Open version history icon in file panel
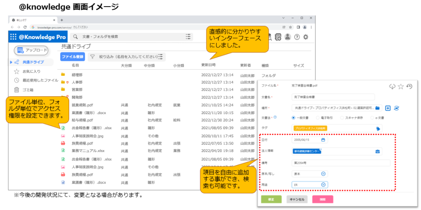Screen dimensions: 421x210 point(409,87)
